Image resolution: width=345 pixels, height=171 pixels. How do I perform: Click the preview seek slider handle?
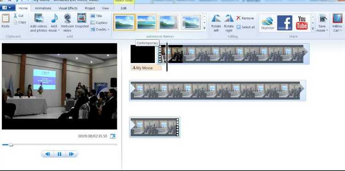[x=10, y=145]
